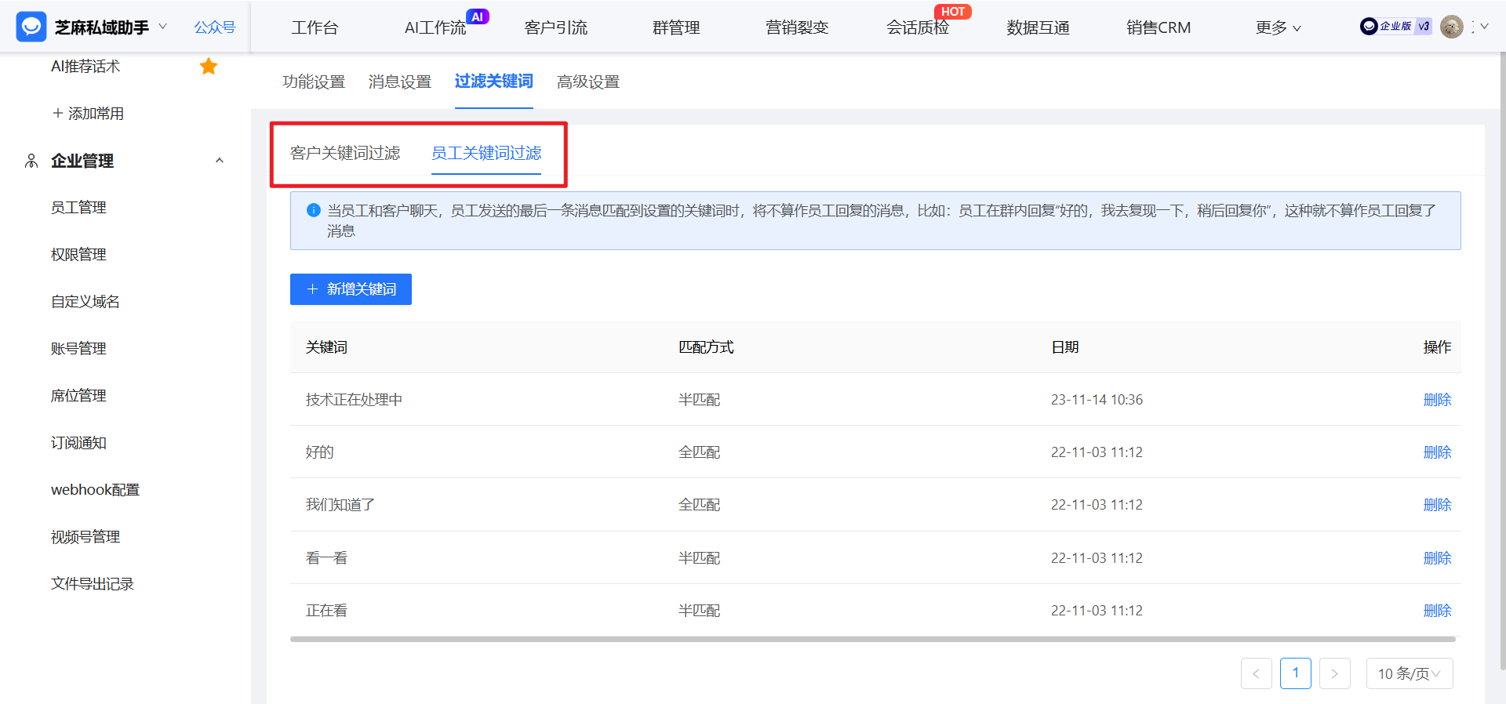The width and height of the screenshot is (1506, 704).
Task: Delete the 正在看 keyword row
Action: coord(1437,611)
